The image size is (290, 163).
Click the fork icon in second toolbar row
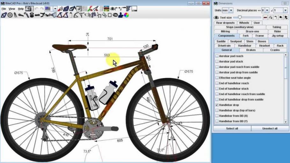[15, 15]
